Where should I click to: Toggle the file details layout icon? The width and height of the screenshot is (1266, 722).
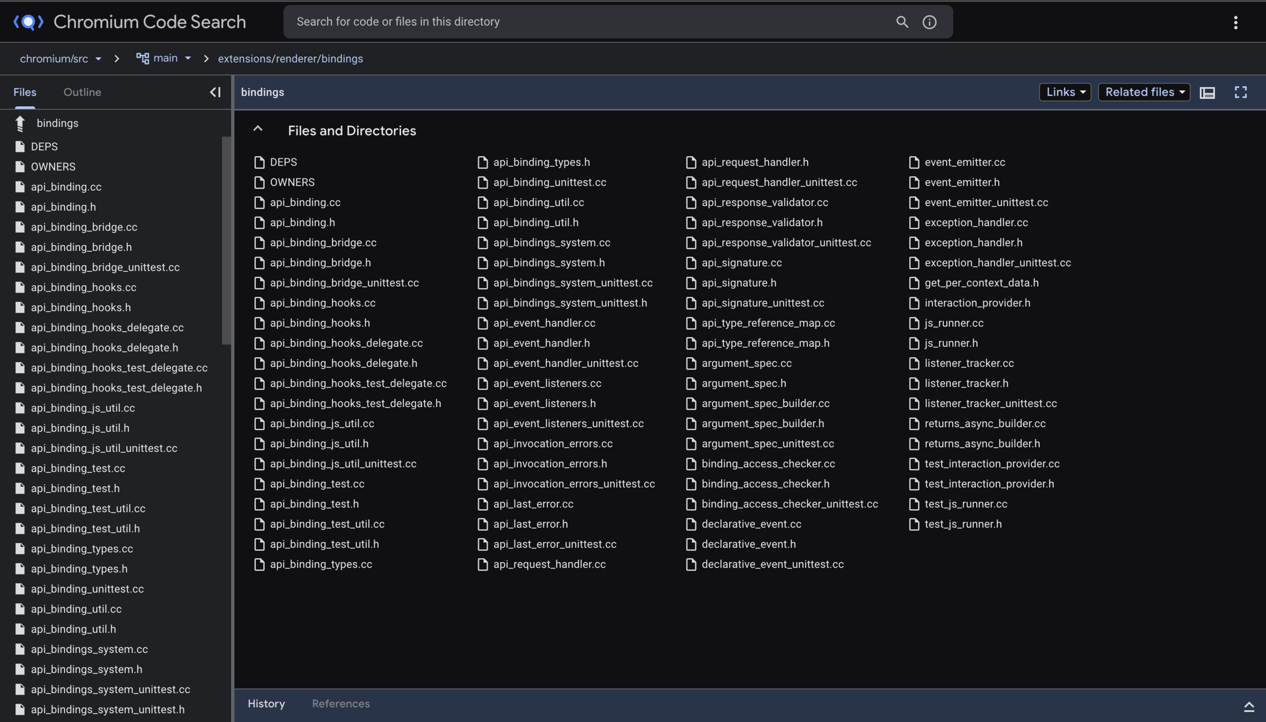1207,93
